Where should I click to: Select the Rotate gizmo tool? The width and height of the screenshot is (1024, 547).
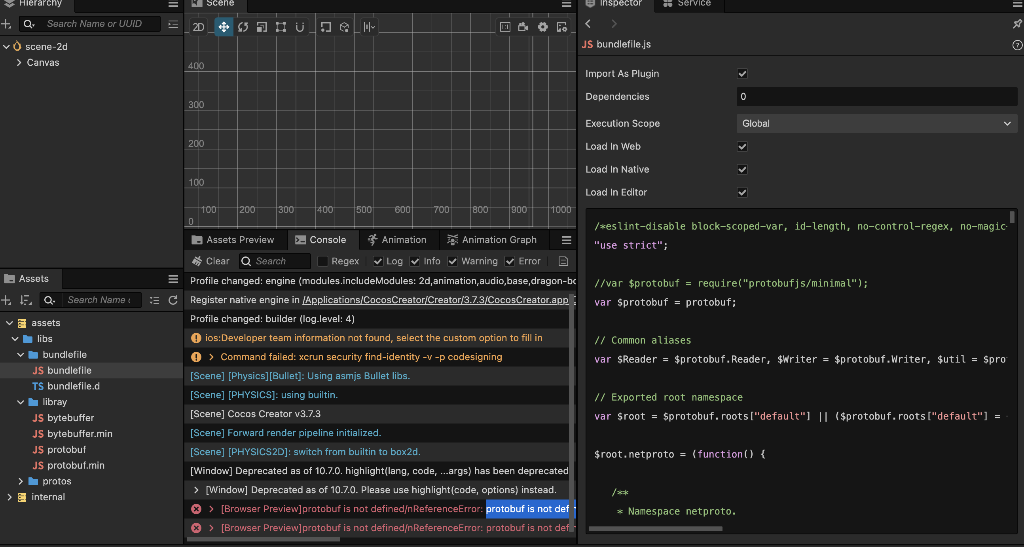(x=243, y=27)
